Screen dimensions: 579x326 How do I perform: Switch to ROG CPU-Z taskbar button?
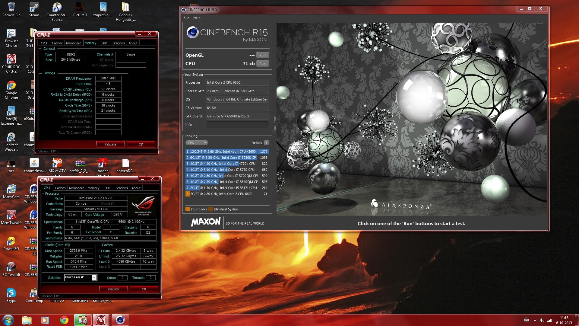coord(100,320)
